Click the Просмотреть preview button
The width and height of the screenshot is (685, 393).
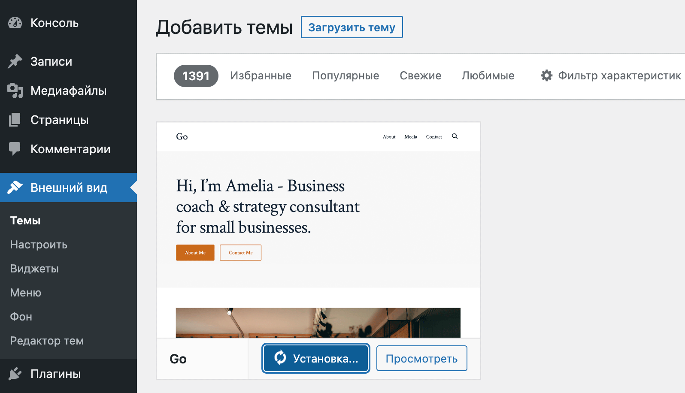422,358
